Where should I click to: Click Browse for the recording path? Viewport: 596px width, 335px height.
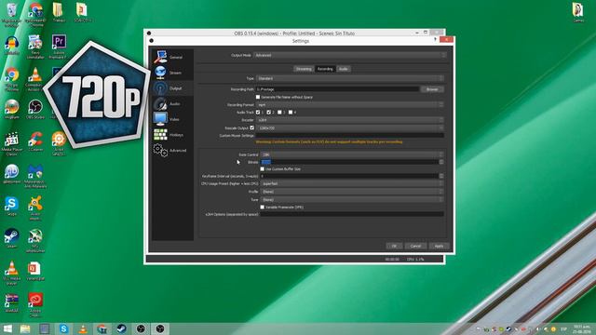pos(432,89)
